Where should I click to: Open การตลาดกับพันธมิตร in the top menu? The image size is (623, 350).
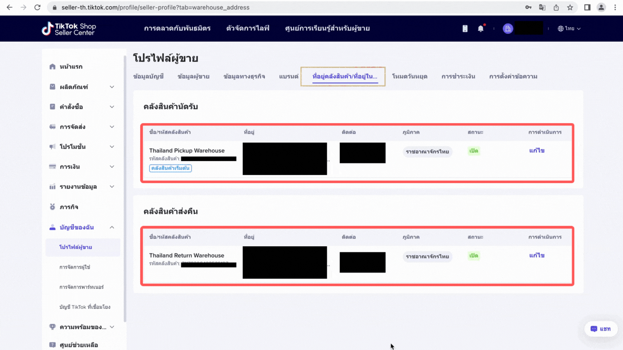click(177, 28)
